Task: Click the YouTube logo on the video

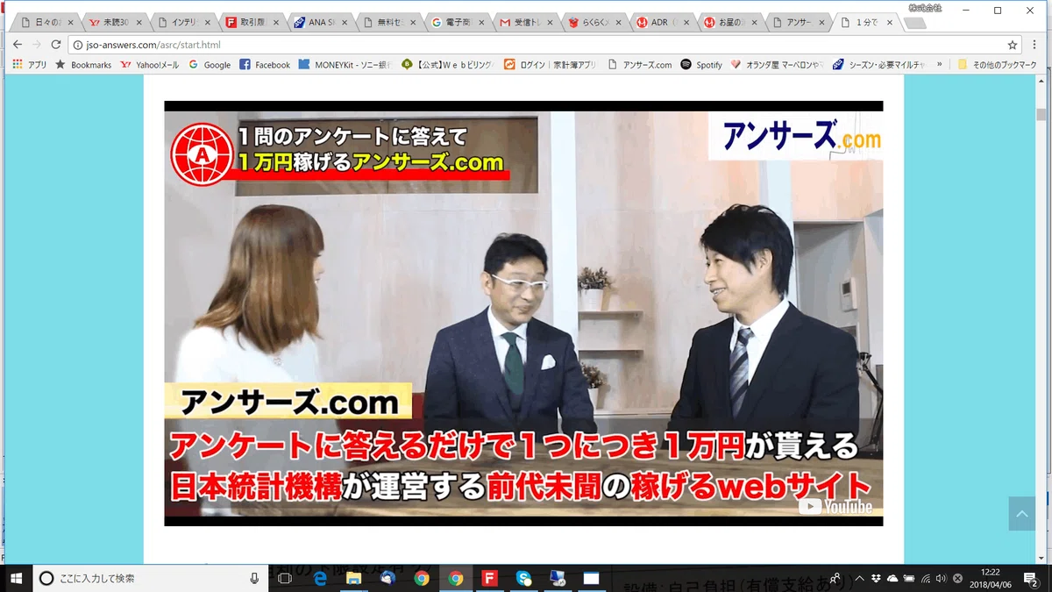Action: tap(835, 507)
